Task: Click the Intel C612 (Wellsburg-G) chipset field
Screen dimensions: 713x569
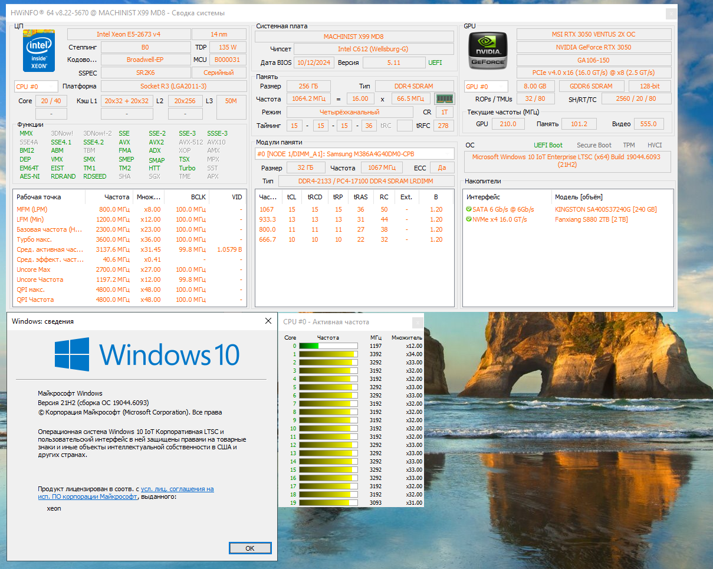Action: (373, 49)
